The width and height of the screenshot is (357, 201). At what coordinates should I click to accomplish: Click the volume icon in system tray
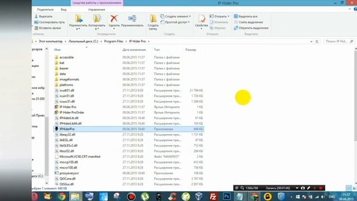tap(323, 197)
